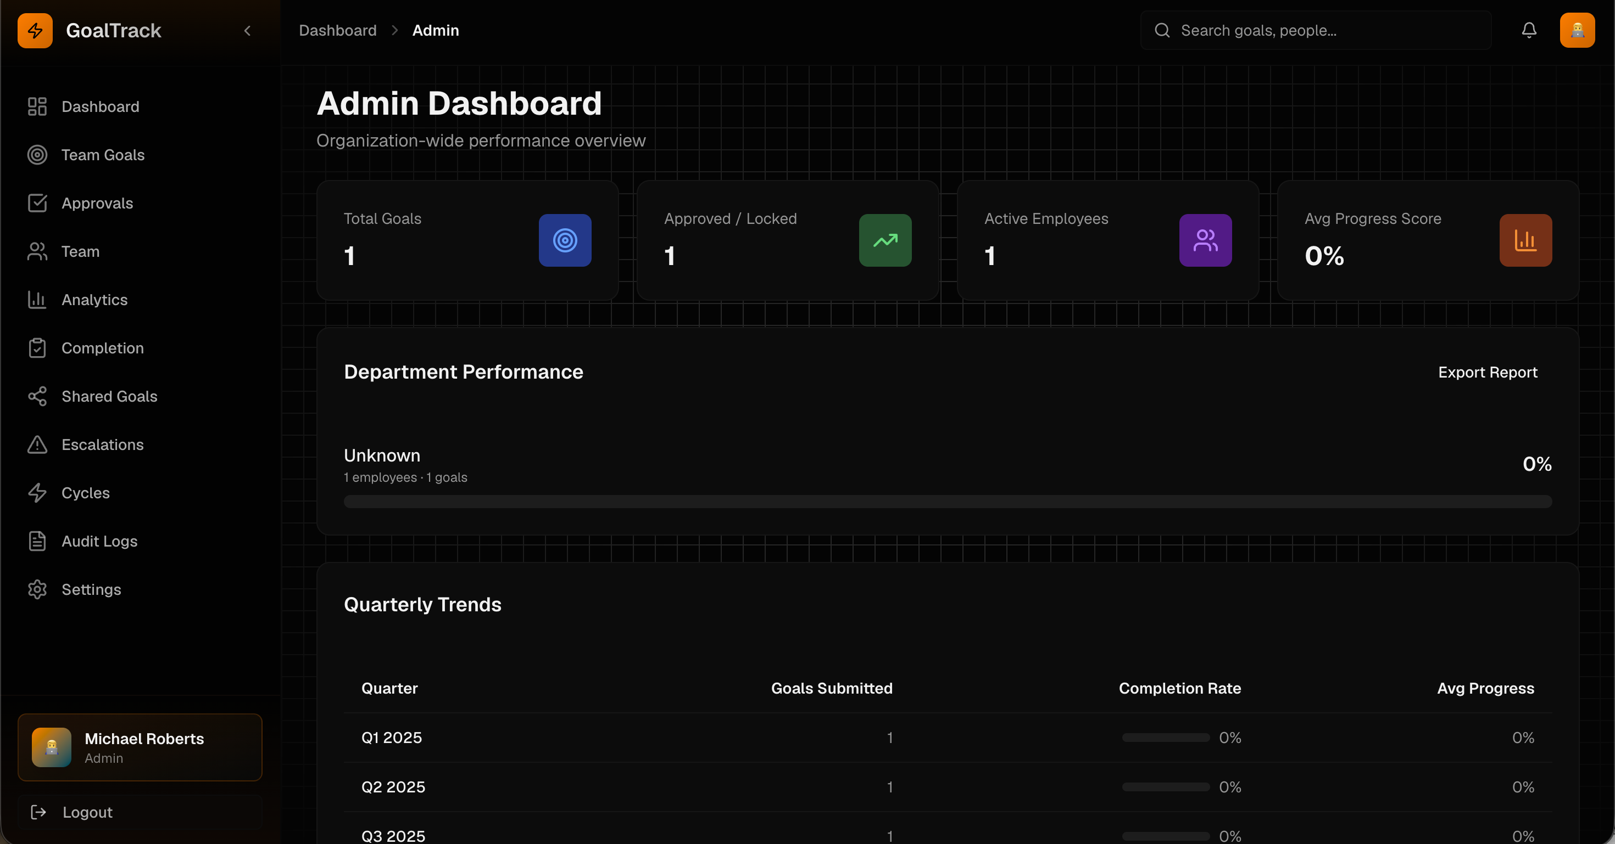Click the Escalations warning triangle icon
This screenshot has width=1615, height=844.
pos(37,444)
